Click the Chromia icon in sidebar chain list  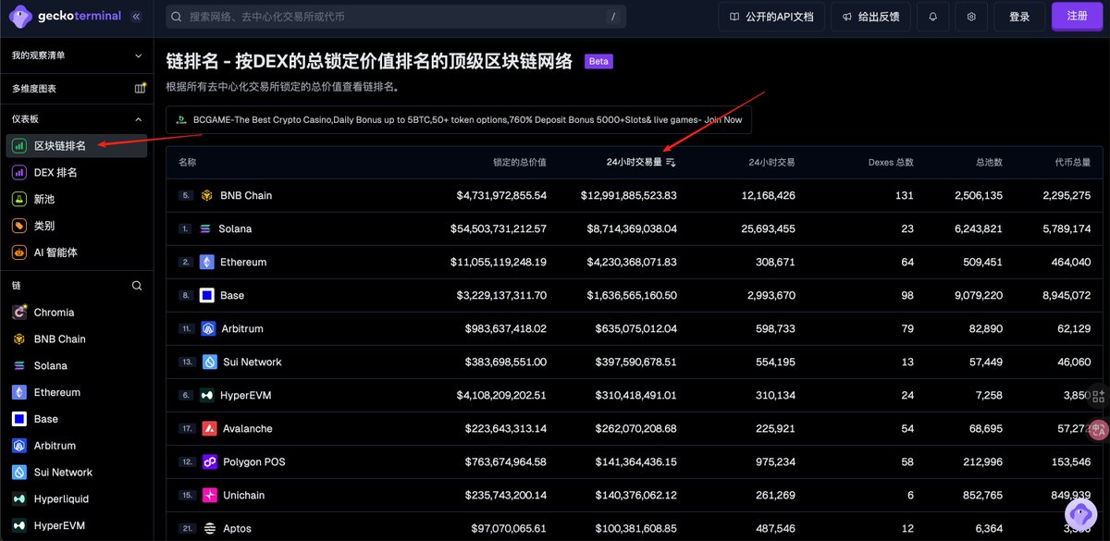(x=19, y=313)
